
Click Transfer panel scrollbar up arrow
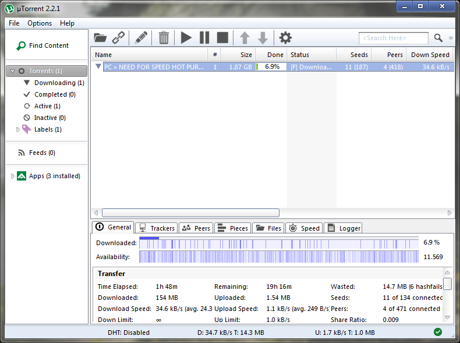(447, 273)
